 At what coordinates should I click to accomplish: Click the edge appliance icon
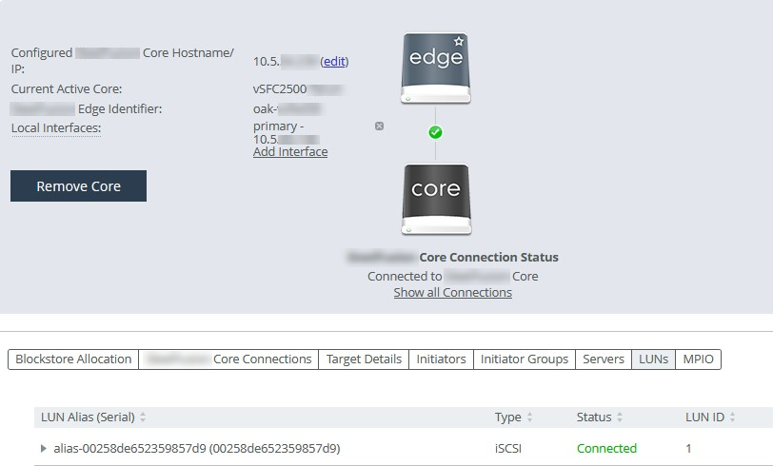[x=436, y=68]
